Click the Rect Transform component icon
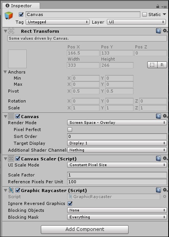 coord(11,31)
